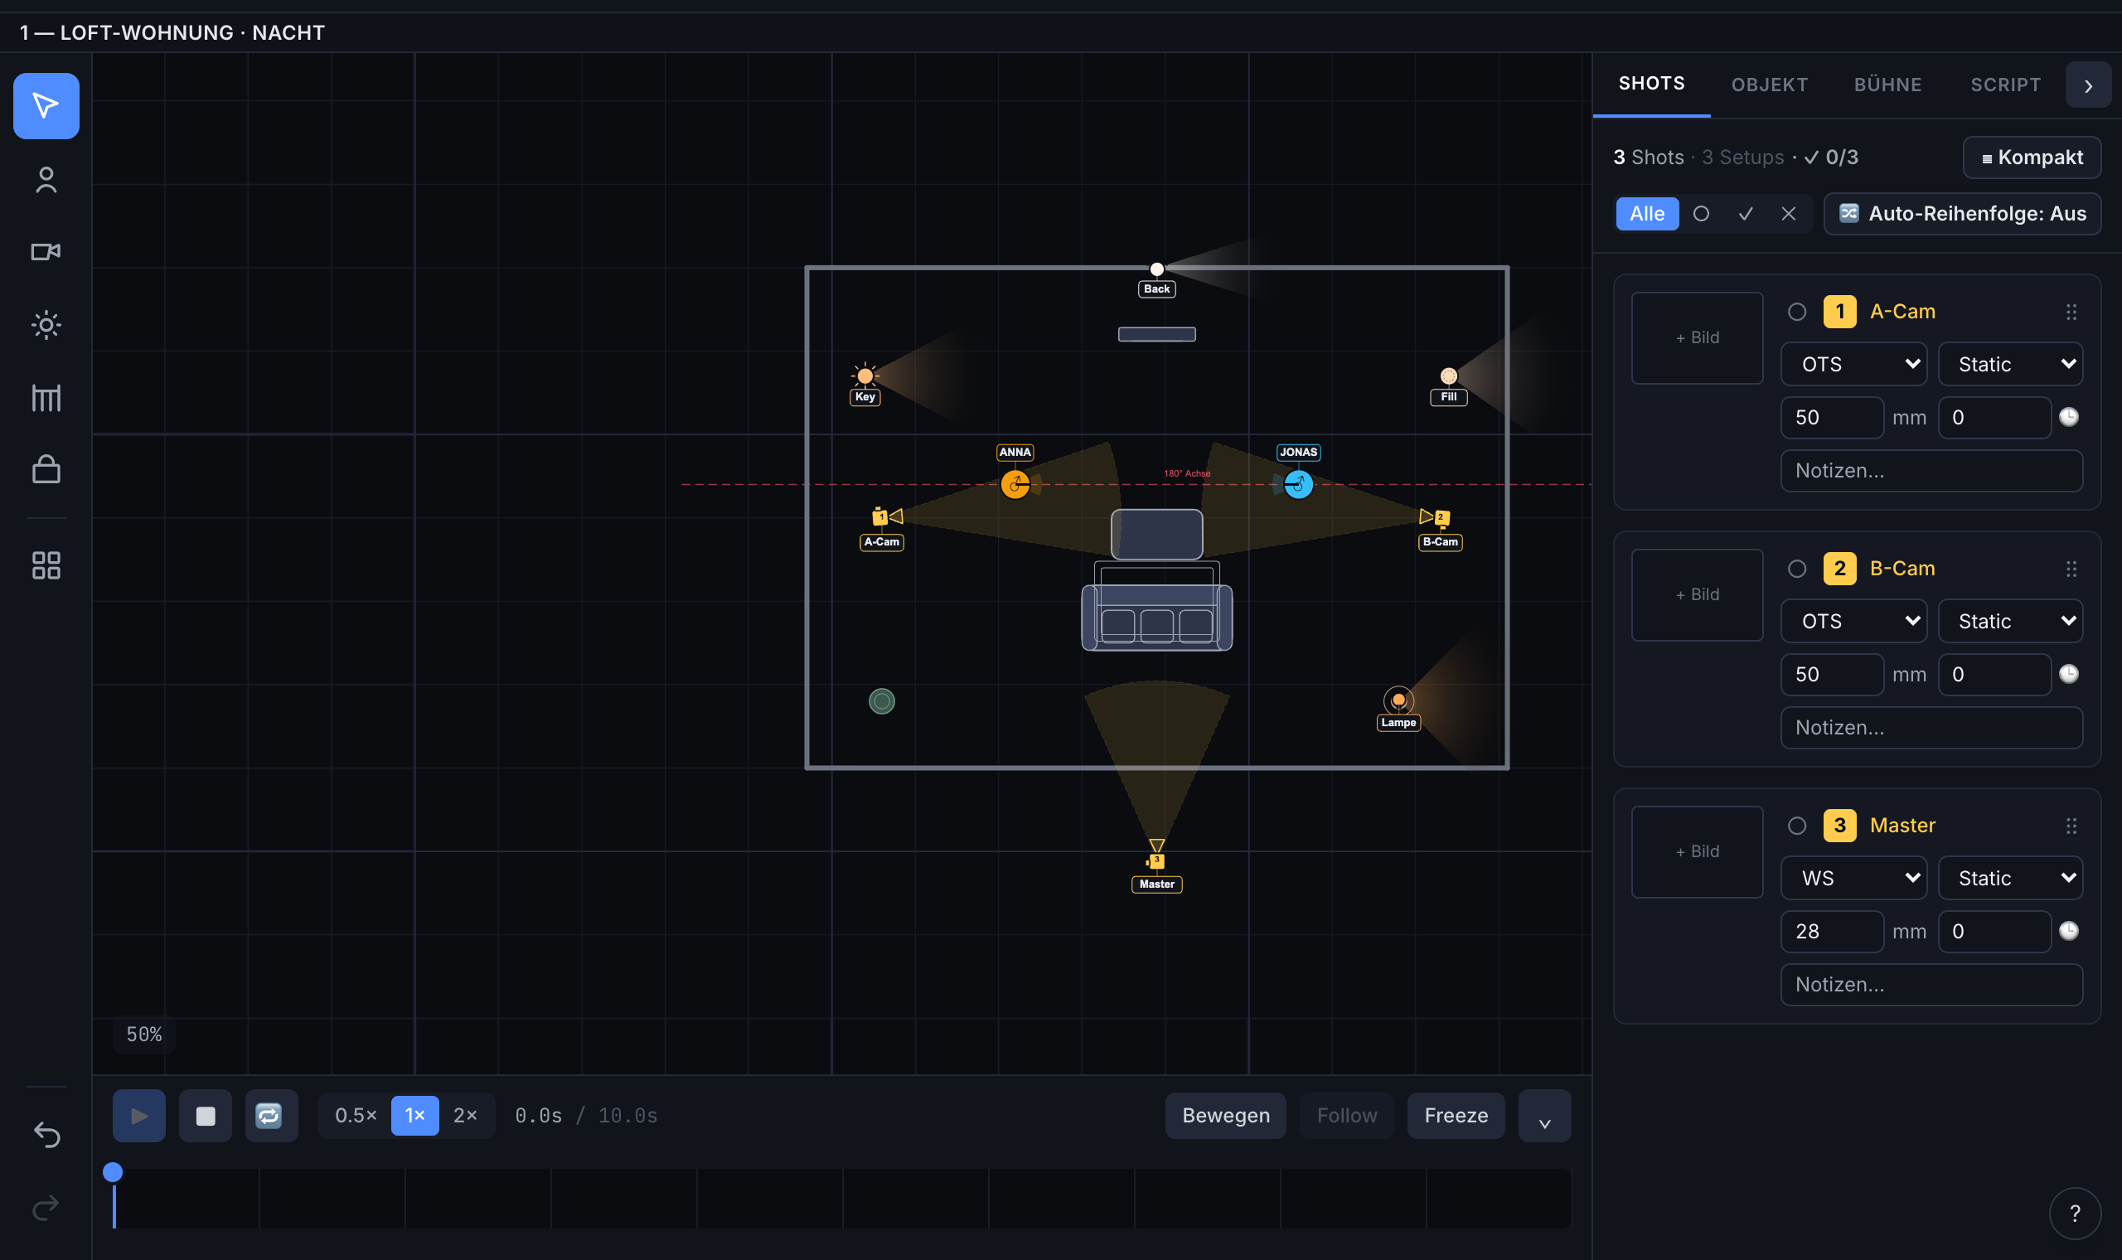Viewport: 2122px width, 1260px height.
Task: Click the Kompakt view button
Action: pos(2031,157)
